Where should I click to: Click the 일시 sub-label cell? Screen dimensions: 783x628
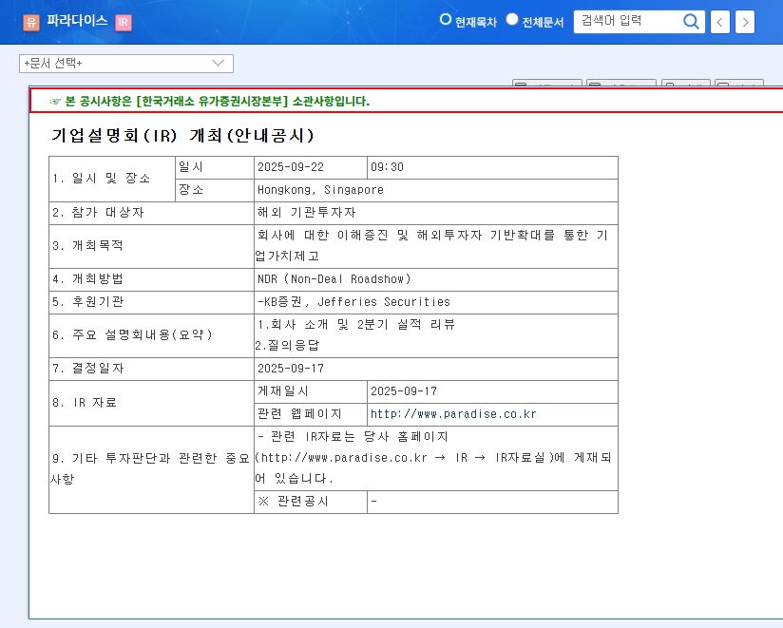point(215,167)
